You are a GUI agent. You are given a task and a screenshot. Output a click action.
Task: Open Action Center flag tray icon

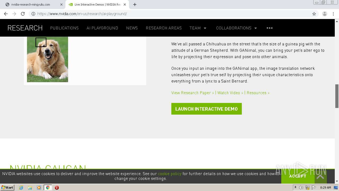point(314,188)
